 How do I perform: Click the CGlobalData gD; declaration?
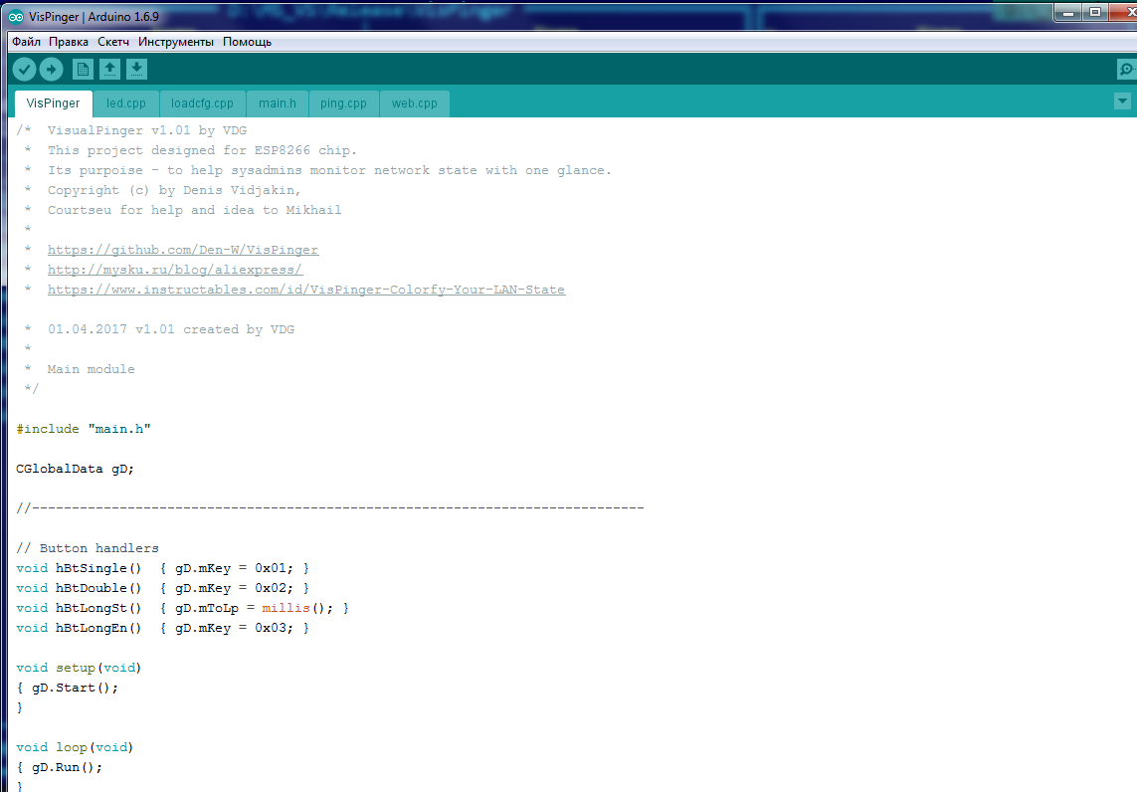click(x=75, y=469)
